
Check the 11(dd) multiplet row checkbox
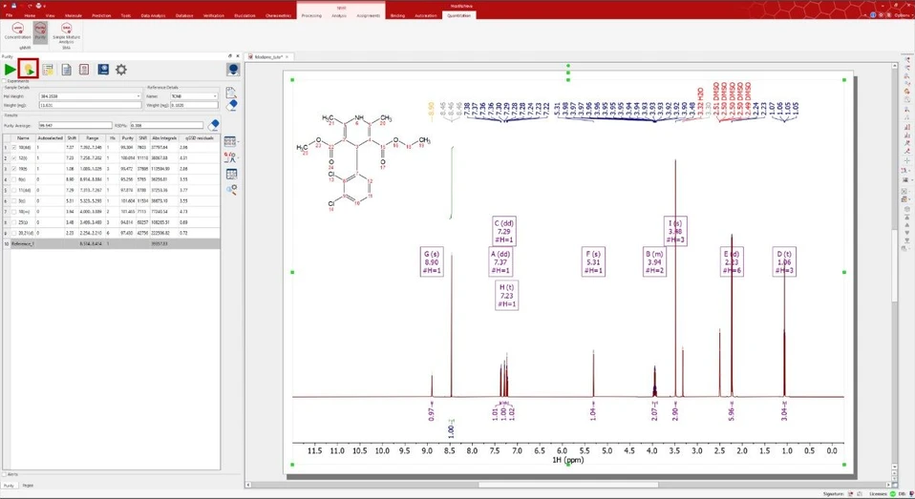pyautogui.click(x=14, y=190)
